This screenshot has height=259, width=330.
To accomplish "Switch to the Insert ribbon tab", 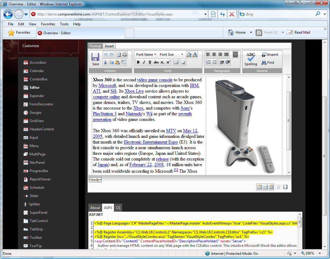I will pyautogui.click(x=109, y=46).
